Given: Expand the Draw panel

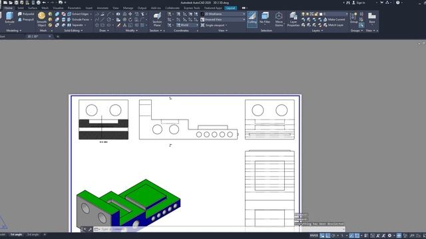Looking at the screenshot, I should pos(104,31).
